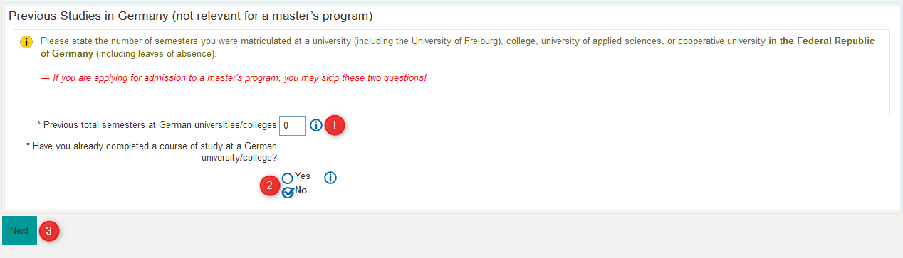This screenshot has width=903, height=258.
Task: Click the red number 3 marker
Action: 48,230
